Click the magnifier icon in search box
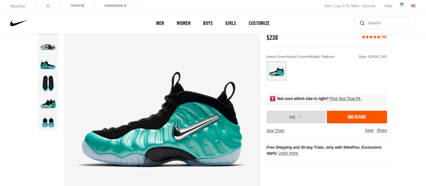Screen dimensions: 426x186 pos(362,23)
